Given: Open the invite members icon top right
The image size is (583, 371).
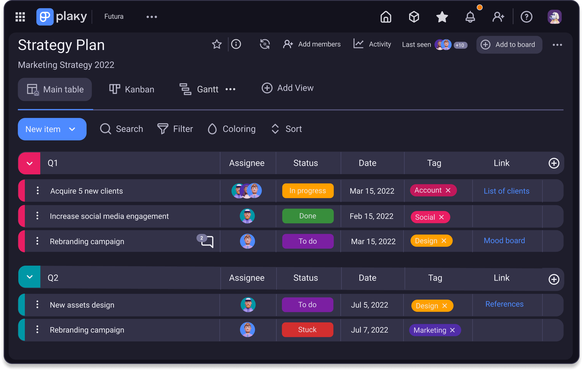Looking at the screenshot, I should click(498, 17).
